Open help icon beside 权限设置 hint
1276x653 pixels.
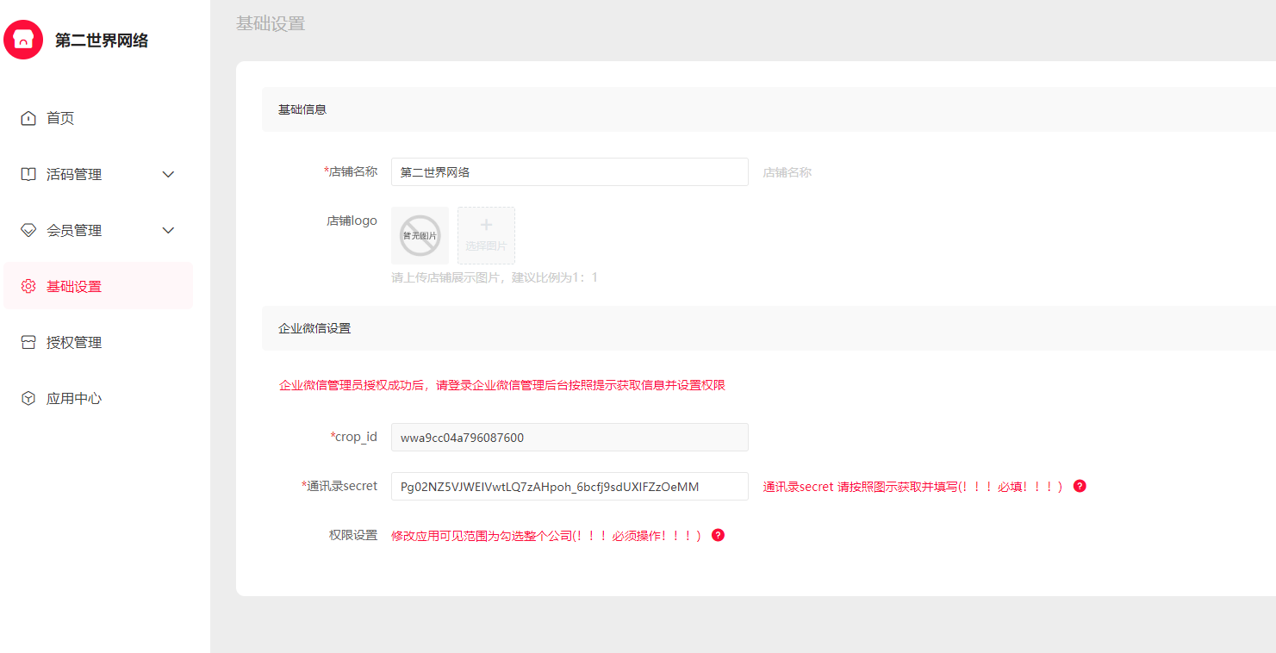[x=718, y=535]
